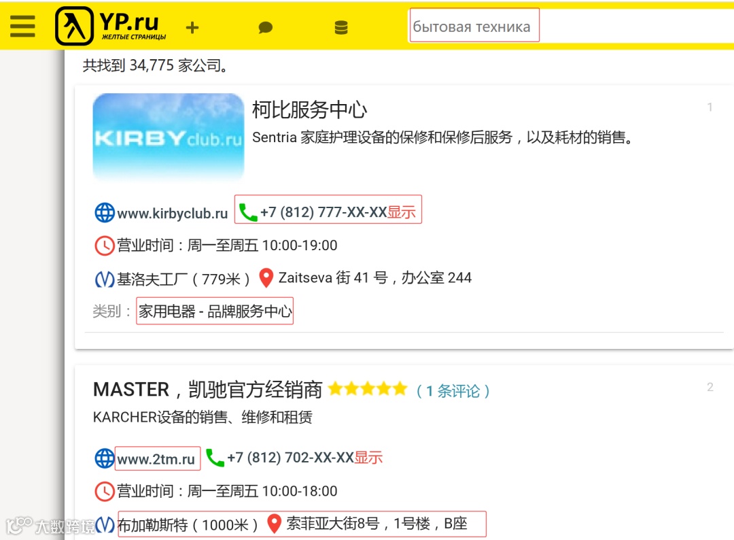Click the green phone icon for 702 number
Image resolution: width=734 pixels, height=540 pixels.
click(x=215, y=457)
